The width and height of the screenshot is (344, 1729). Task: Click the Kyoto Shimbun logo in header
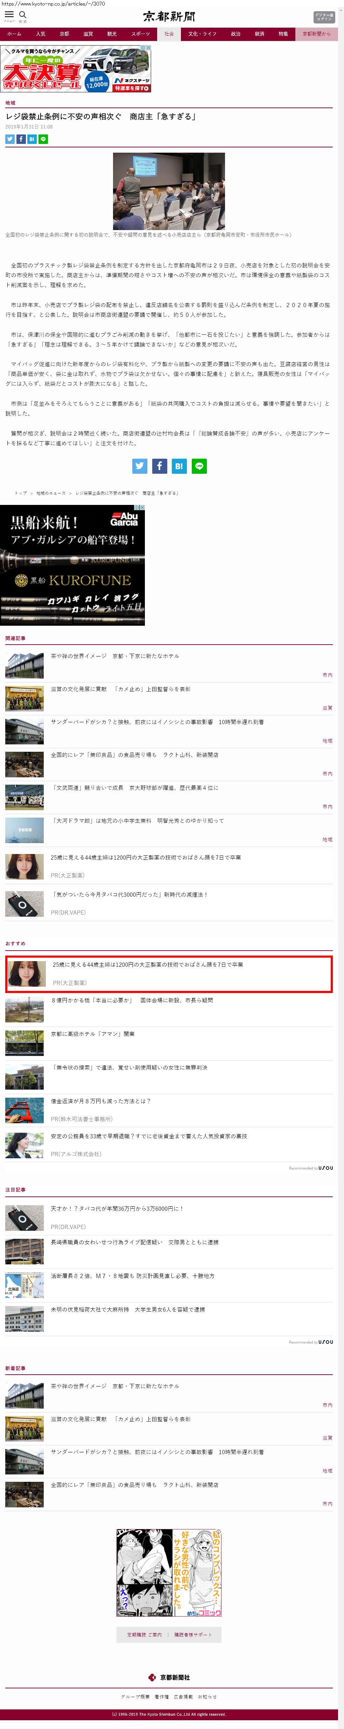[168, 16]
